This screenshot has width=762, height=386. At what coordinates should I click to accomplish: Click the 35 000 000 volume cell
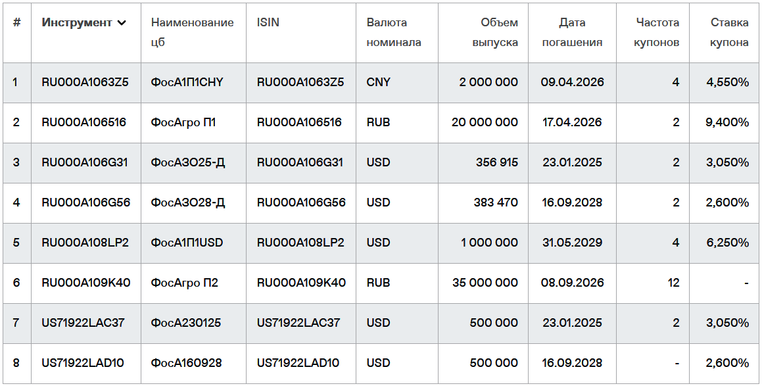485,283
